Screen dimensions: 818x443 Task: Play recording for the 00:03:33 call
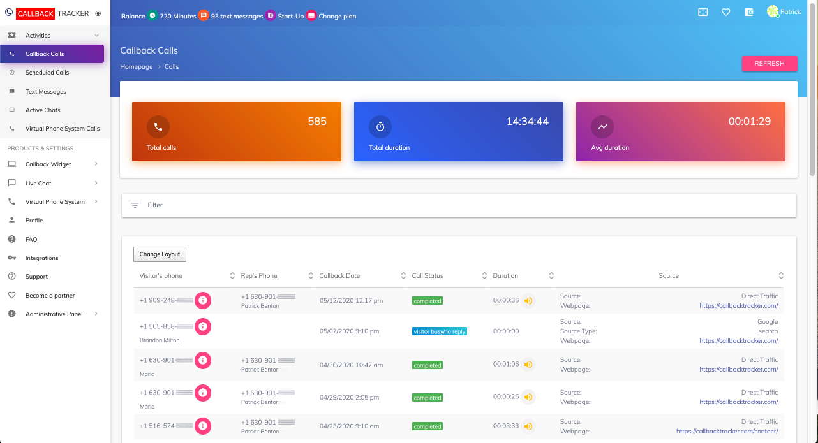click(x=528, y=426)
